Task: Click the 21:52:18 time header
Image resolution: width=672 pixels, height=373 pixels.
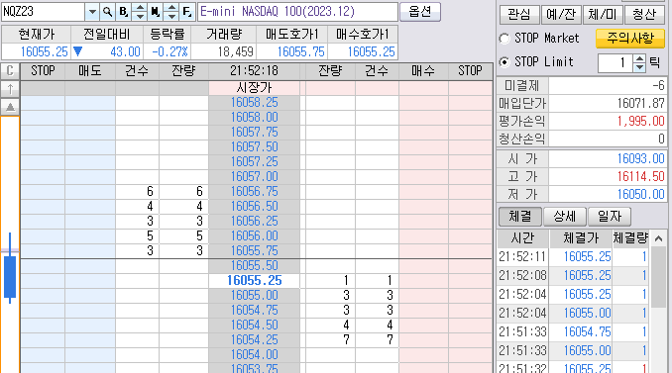Action: point(254,70)
